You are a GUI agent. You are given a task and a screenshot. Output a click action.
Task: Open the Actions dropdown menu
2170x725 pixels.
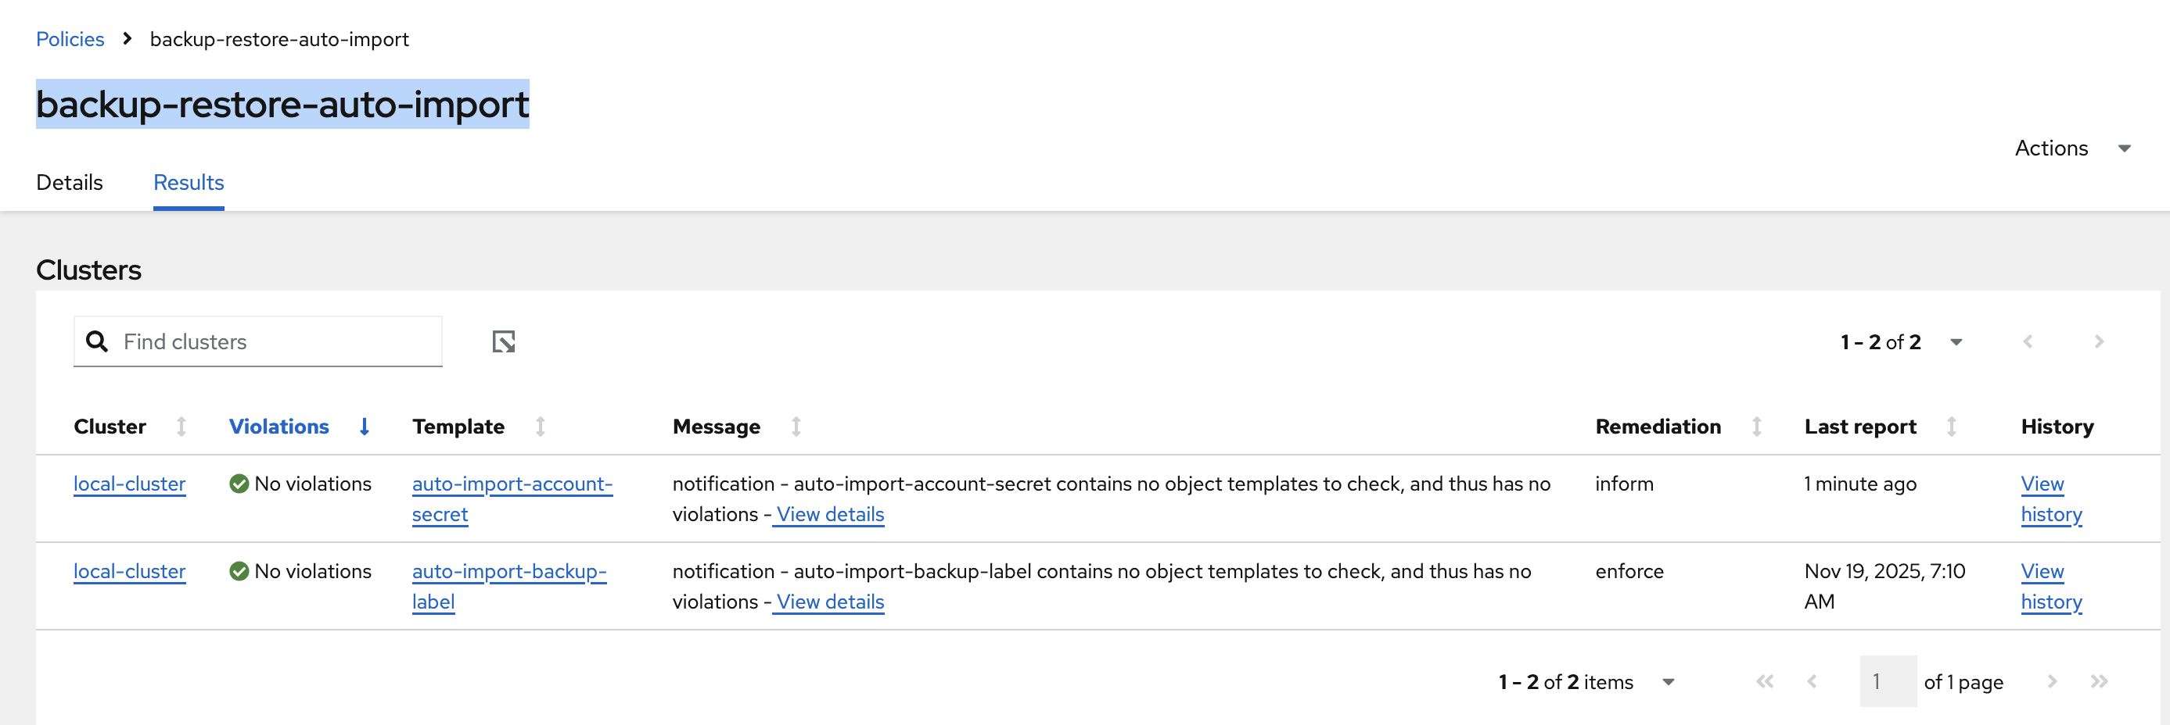click(x=2071, y=149)
